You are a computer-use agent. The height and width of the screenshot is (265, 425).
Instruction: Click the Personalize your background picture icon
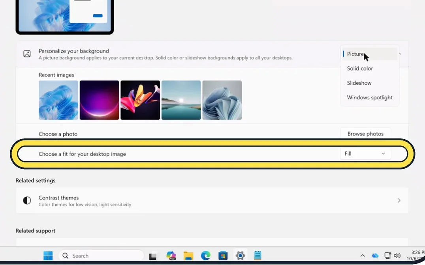coord(27,54)
